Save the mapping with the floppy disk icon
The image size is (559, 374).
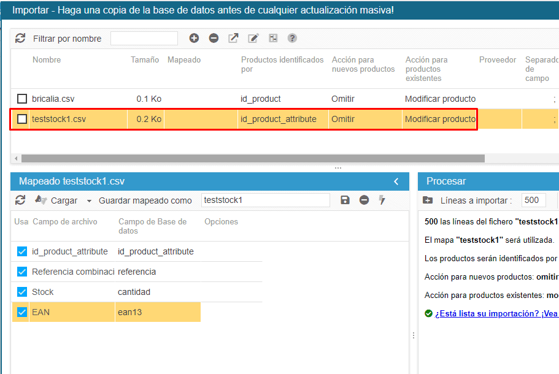pyautogui.click(x=345, y=200)
